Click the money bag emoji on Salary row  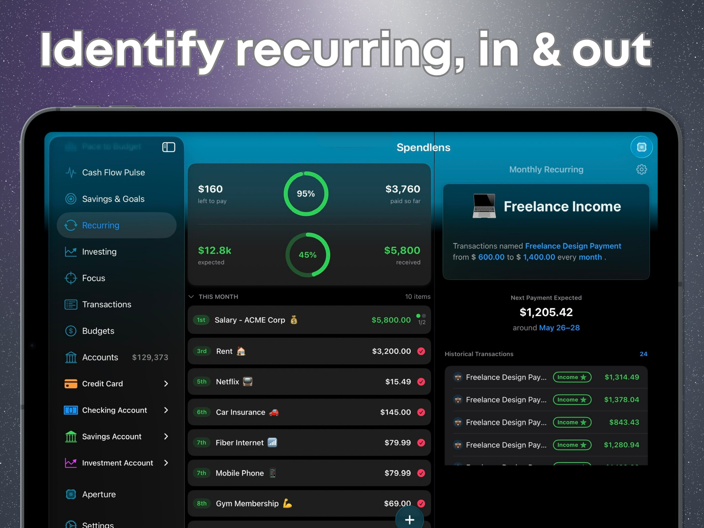(x=294, y=320)
